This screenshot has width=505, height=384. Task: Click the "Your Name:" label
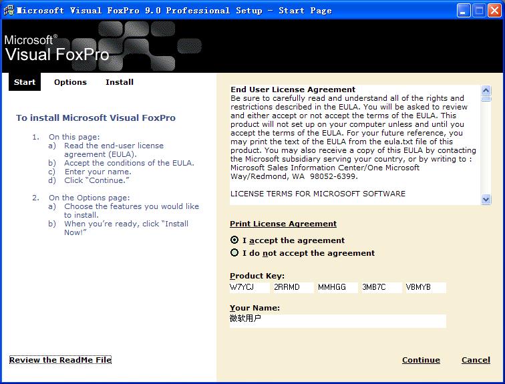point(255,308)
